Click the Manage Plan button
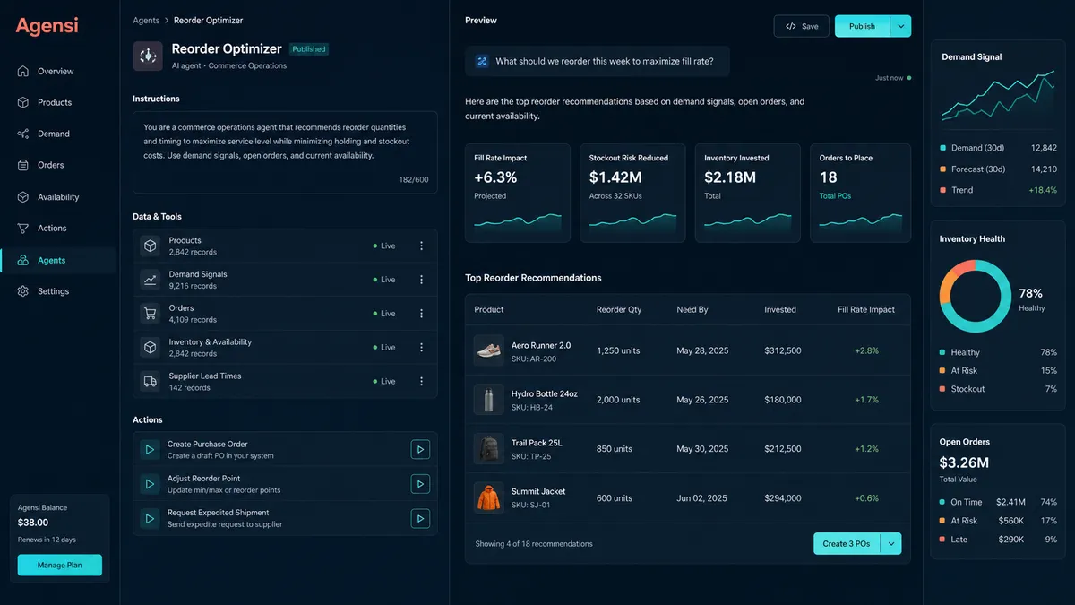 (60, 566)
